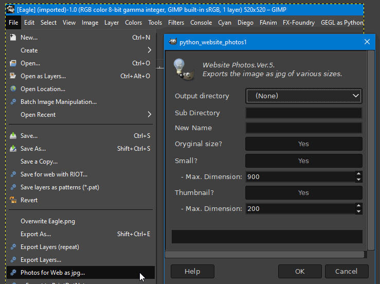Close the python_website_photos1 dialog
The width and height of the screenshot is (380, 284).
367,42
